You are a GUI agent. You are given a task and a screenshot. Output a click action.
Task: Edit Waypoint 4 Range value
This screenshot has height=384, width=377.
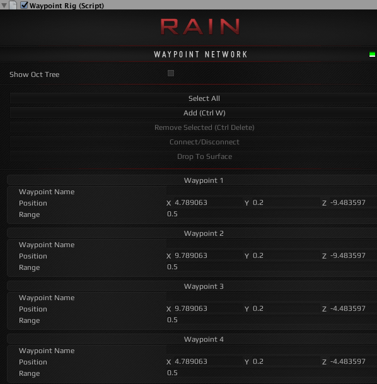[x=272, y=373]
